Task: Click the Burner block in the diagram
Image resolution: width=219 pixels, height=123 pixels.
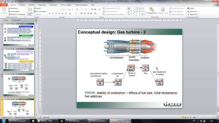Action: click(x=131, y=68)
